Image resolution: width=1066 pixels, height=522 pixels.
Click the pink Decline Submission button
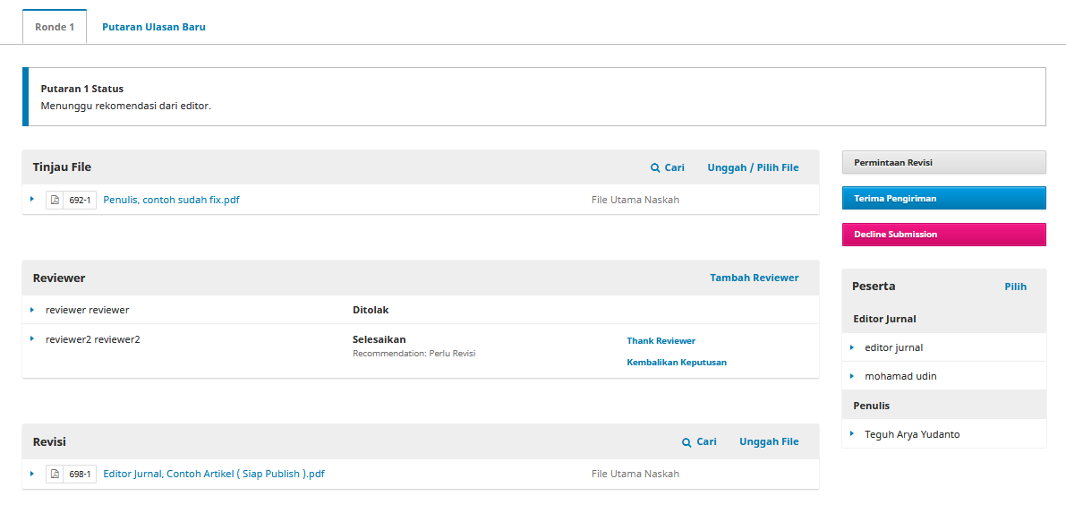click(x=943, y=235)
